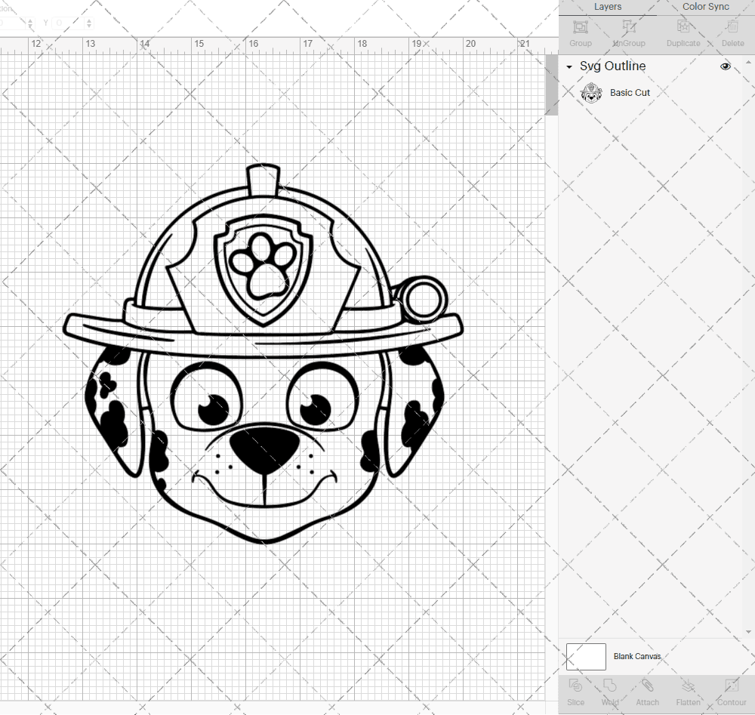Click the Group icon
The width and height of the screenshot is (755, 715).
click(580, 27)
